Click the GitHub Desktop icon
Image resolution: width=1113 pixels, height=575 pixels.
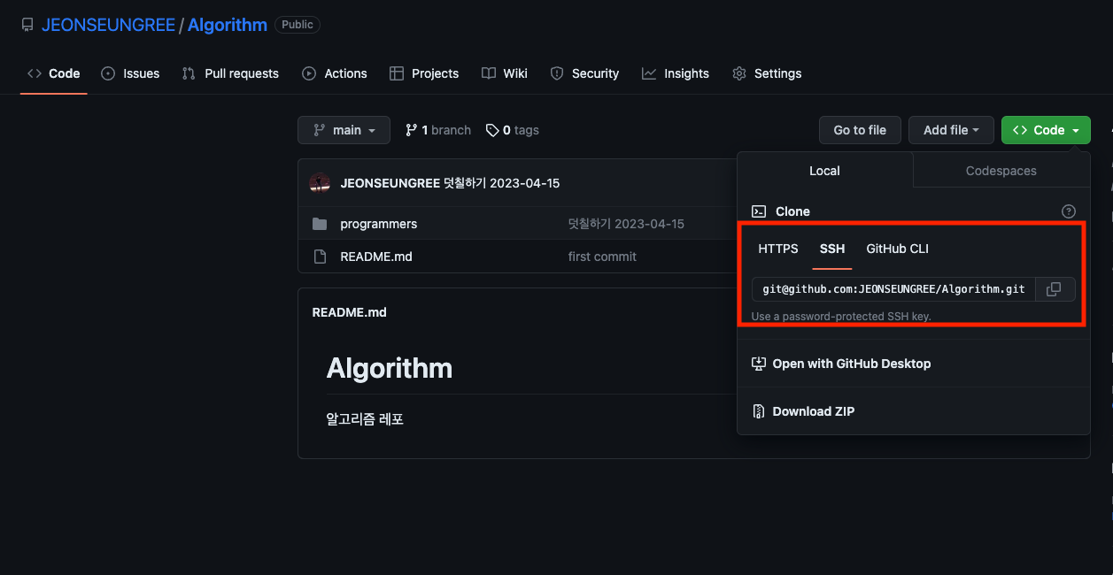(x=759, y=364)
